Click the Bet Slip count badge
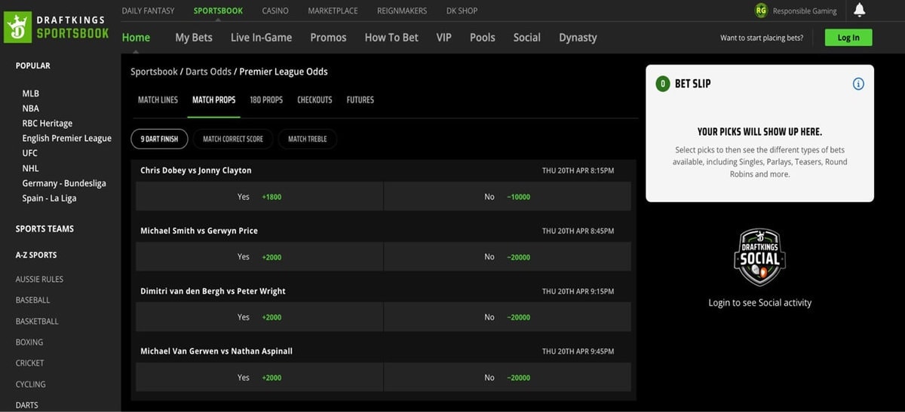The height and width of the screenshot is (412, 905). click(662, 84)
